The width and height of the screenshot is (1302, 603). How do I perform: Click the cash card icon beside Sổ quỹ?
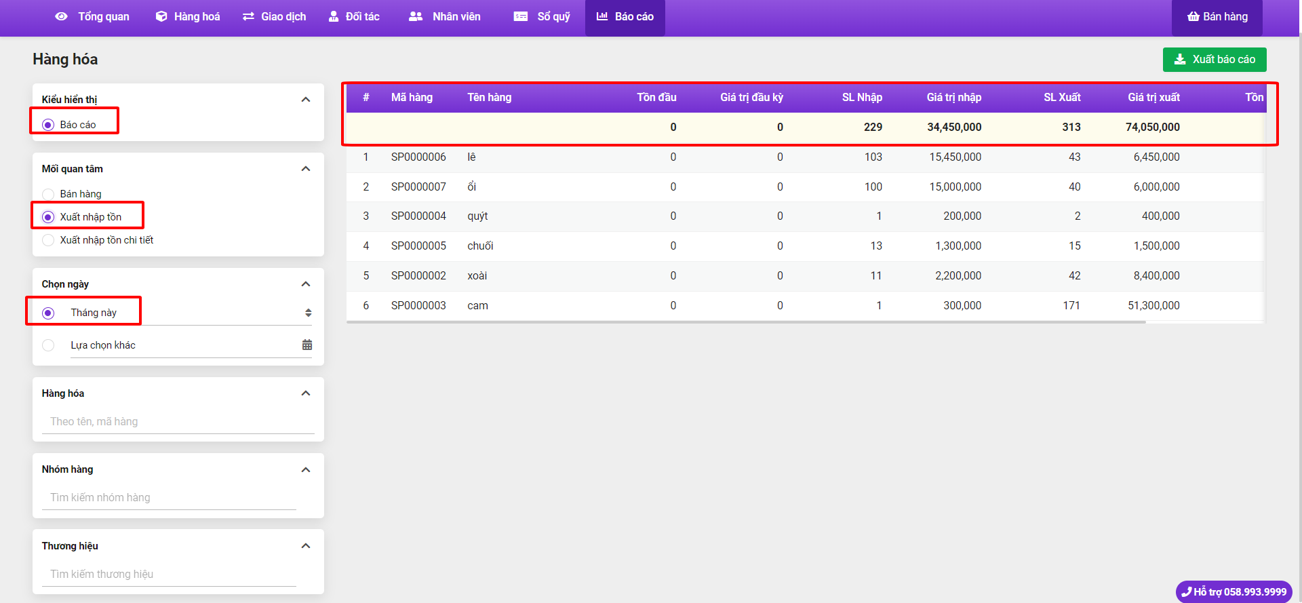[521, 16]
